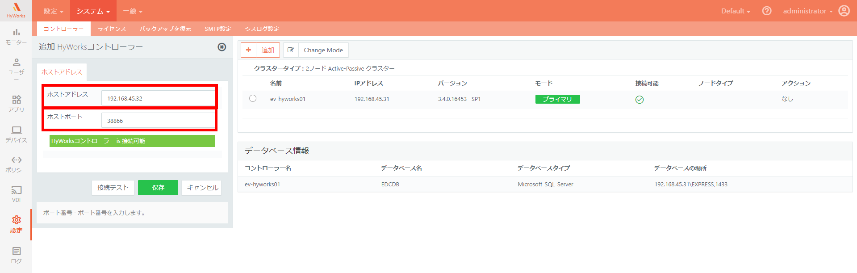
Task: Open the ポリシー sidebar section
Action: 16,164
